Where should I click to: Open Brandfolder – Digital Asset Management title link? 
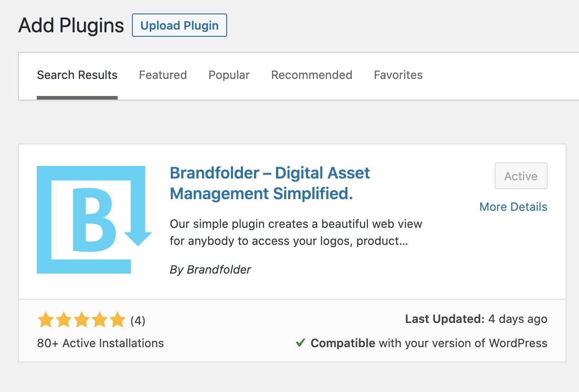coord(270,183)
